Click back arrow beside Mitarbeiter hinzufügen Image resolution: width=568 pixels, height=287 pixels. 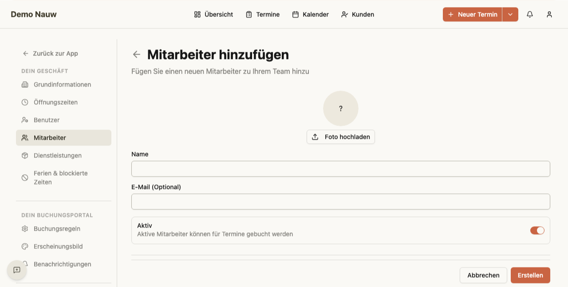click(137, 55)
